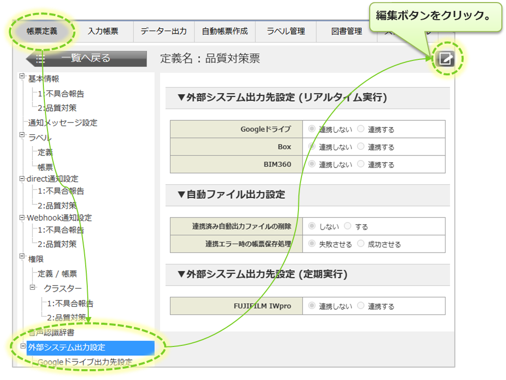
Task: Select 外部システム出力設定 in the tree
Action: [x=67, y=347]
